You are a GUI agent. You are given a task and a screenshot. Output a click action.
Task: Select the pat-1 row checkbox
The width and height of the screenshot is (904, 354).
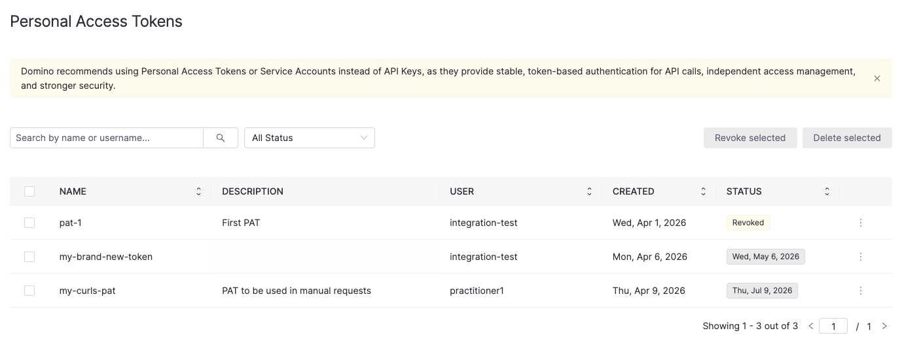[29, 223]
